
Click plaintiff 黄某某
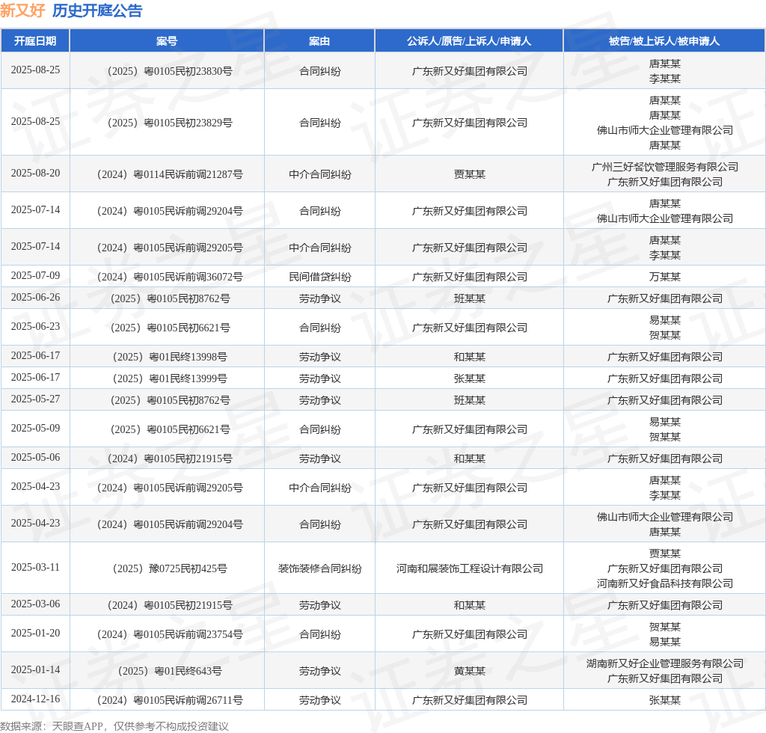pyautogui.click(x=470, y=671)
